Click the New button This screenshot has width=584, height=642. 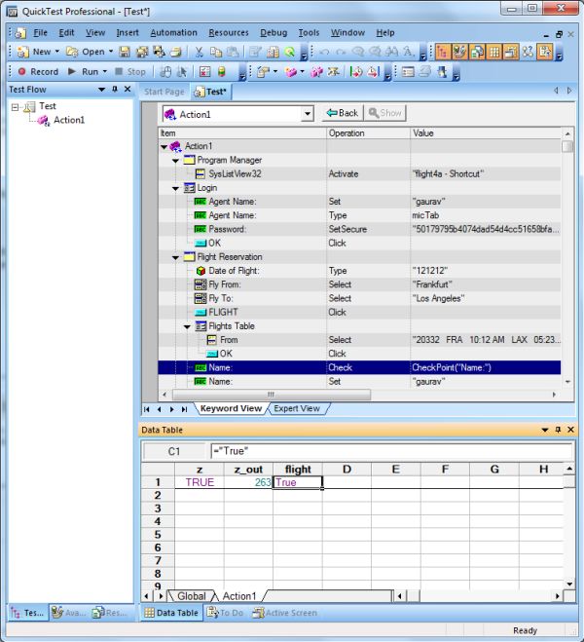tap(35, 52)
